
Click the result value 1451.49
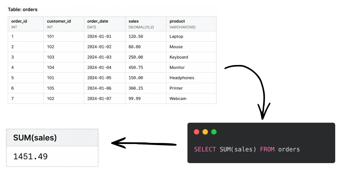(30, 156)
